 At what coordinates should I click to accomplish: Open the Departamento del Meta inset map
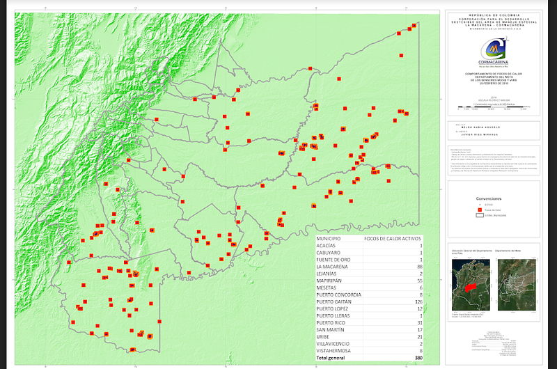pyautogui.click(x=517, y=285)
